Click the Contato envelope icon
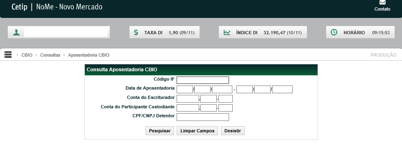This screenshot has width=402, height=147. pos(382,2)
